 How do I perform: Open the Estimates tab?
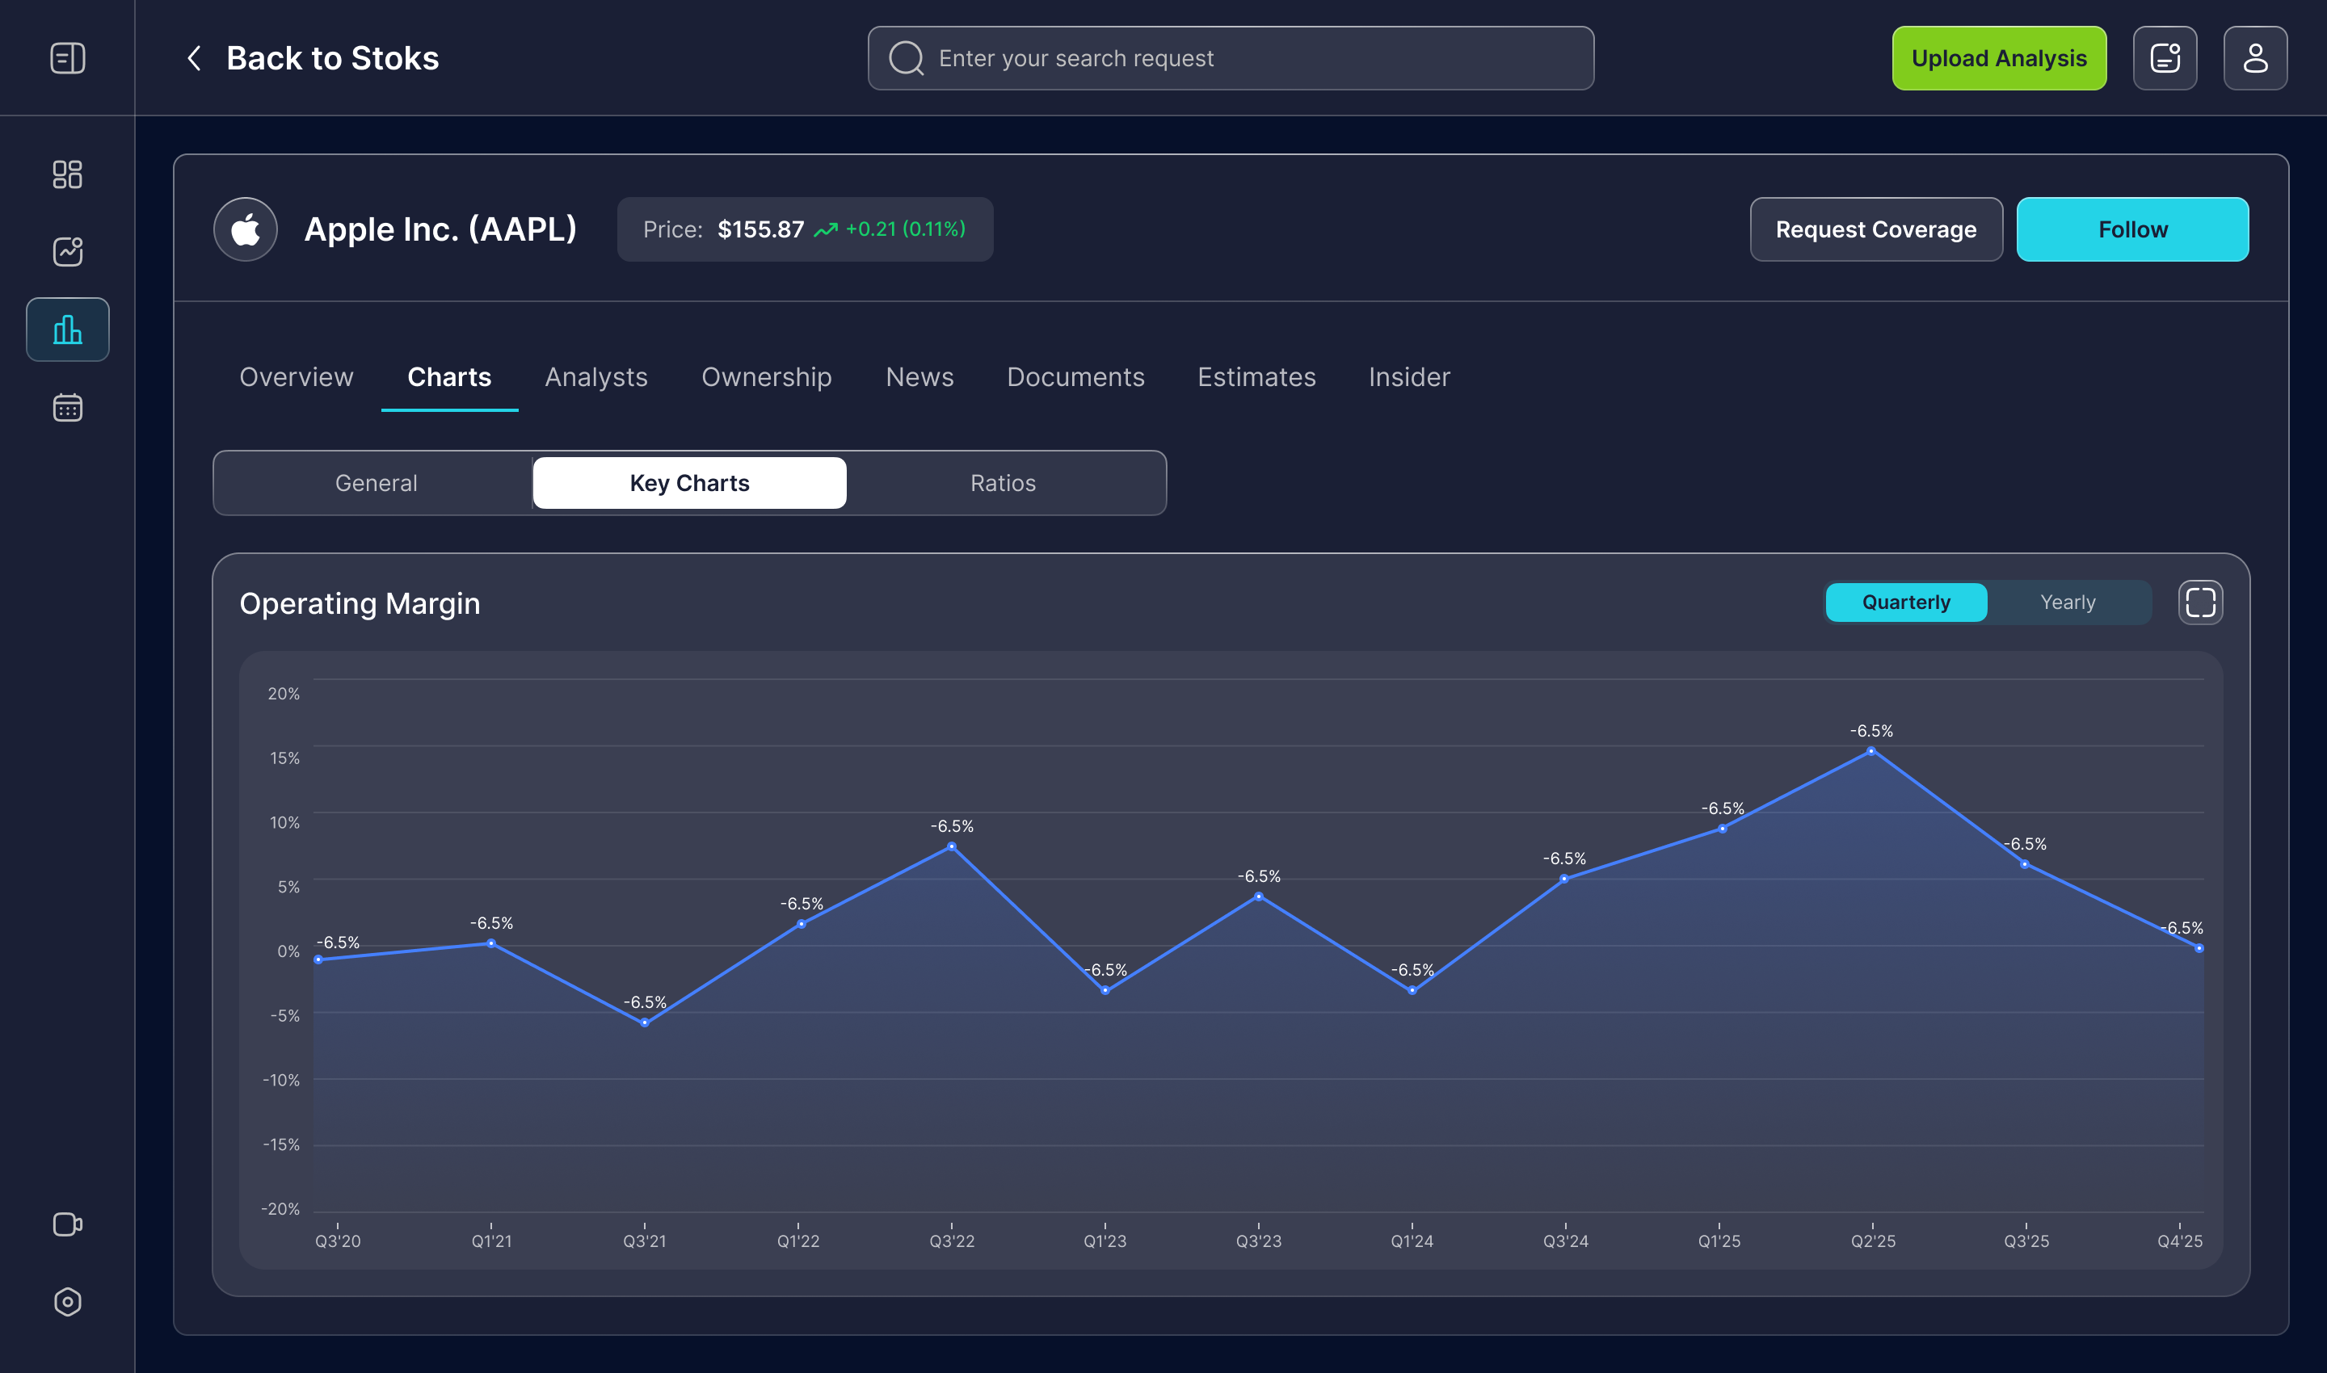1256,376
